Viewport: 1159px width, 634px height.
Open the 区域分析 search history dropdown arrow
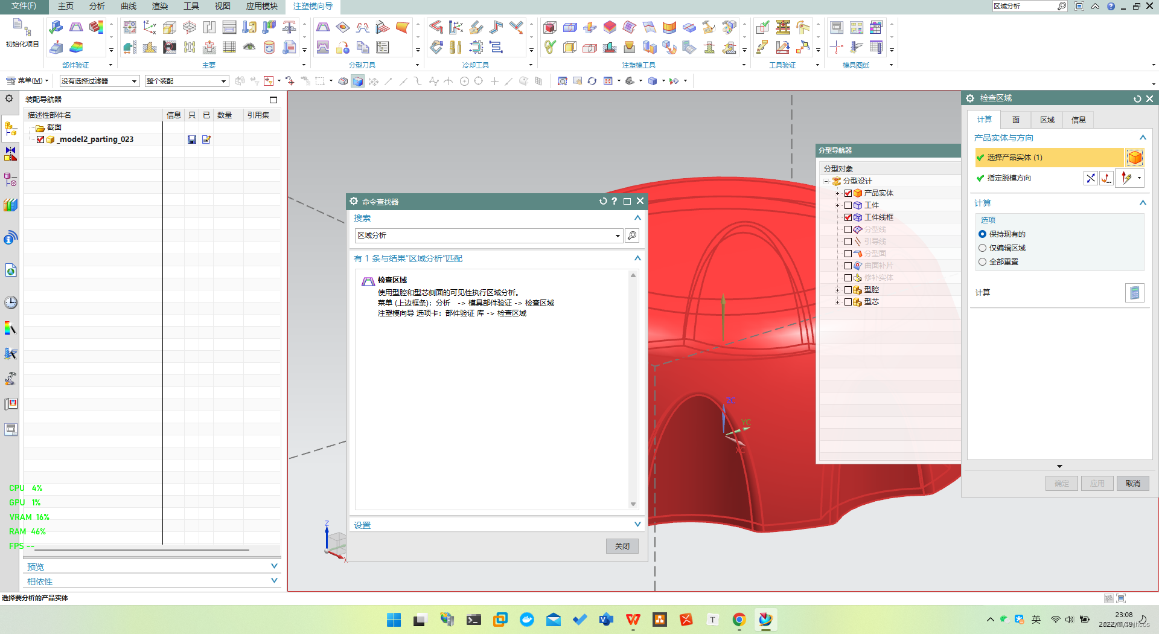click(618, 236)
